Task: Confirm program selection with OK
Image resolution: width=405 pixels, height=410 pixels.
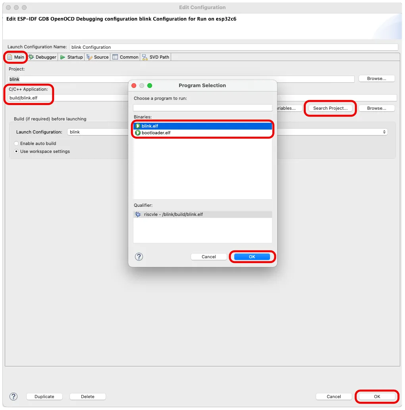Action: pyautogui.click(x=252, y=257)
